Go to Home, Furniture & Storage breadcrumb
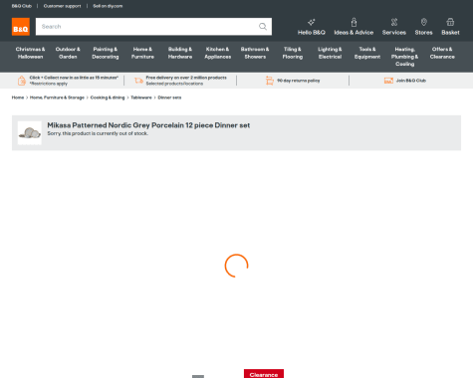473x378 pixels. [57, 97]
